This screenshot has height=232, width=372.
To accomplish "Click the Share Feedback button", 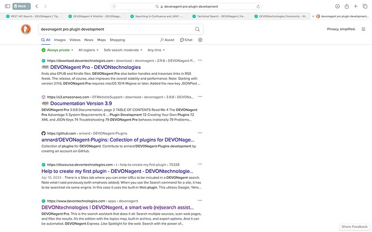I will coord(354,227).
